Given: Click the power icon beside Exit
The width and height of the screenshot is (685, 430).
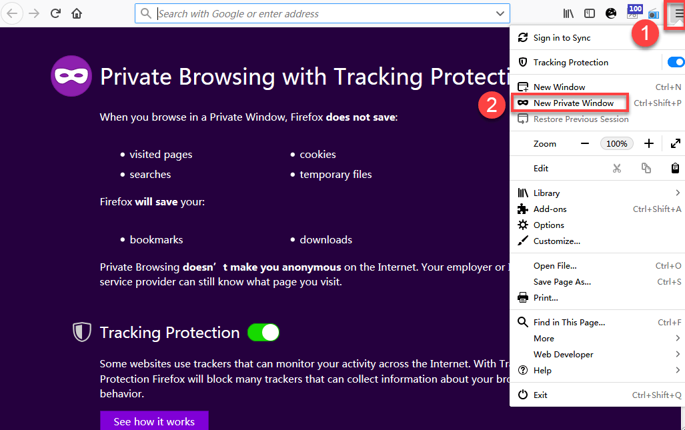Looking at the screenshot, I should tap(523, 395).
